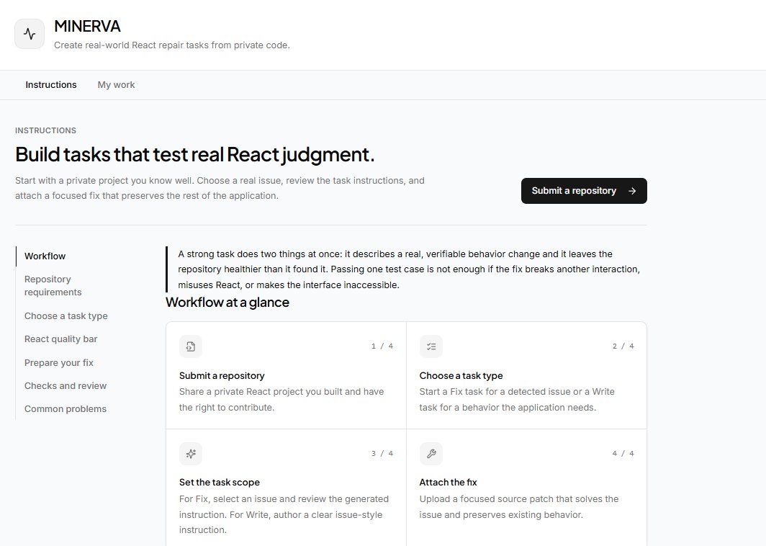Click the Set the task scope sparkle icon

[x=191, y=454]
